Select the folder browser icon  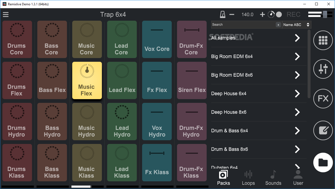coord(323,162)
